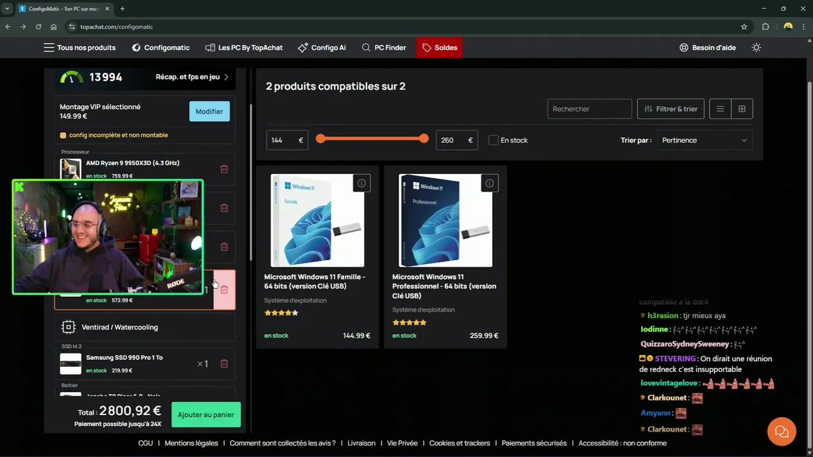Open the orange live chat bubble
813x457 pixels.
click(782, 432)
